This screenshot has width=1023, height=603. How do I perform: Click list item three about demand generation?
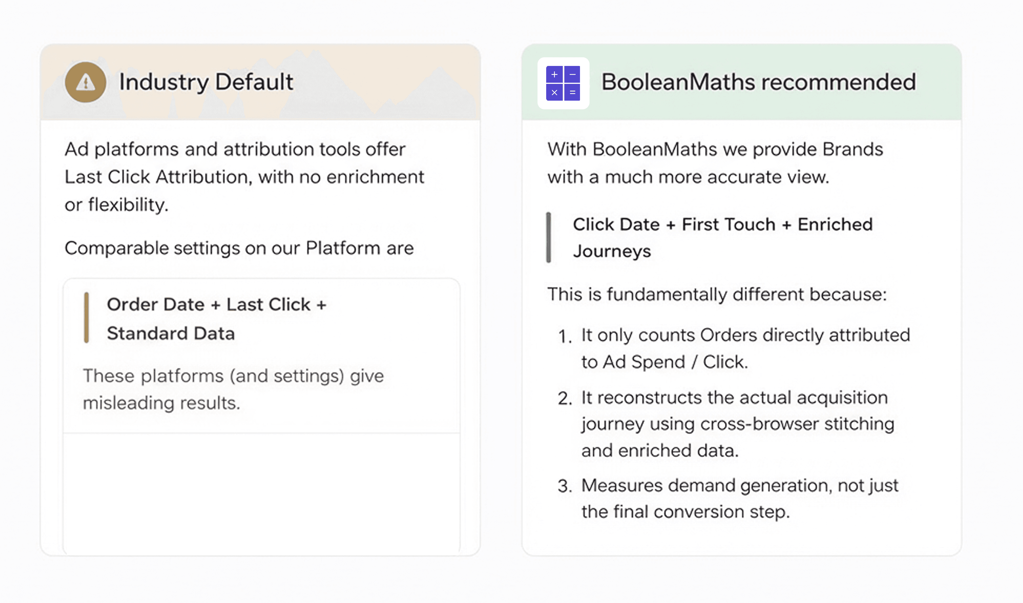click(740, 499)
